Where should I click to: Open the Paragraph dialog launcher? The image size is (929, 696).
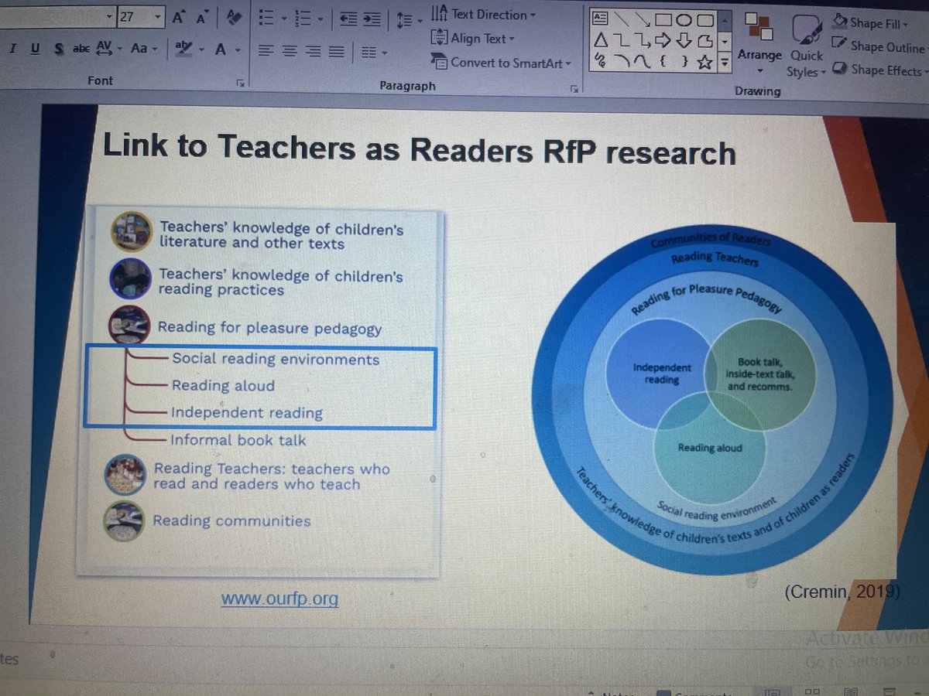click(x=574, y=89)
